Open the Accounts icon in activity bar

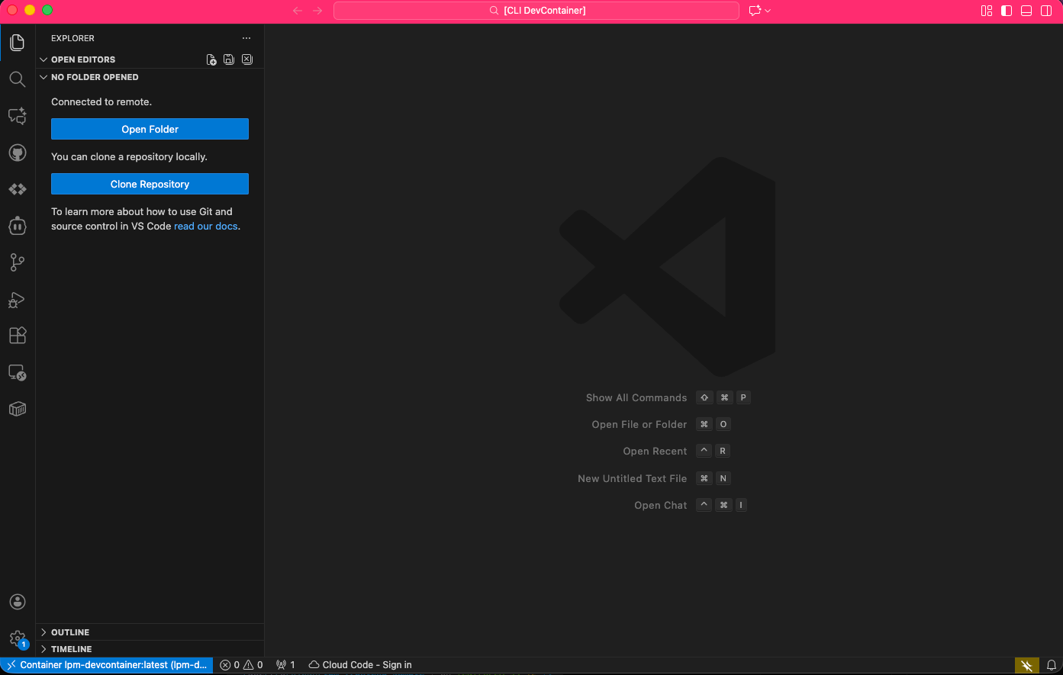(18, 602)
